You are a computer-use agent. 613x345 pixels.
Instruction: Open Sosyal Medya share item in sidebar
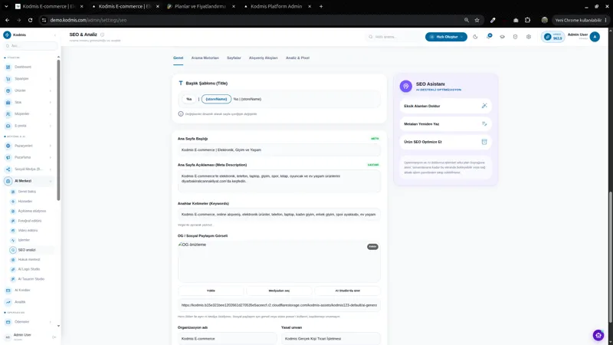click(x=28, y=169)
